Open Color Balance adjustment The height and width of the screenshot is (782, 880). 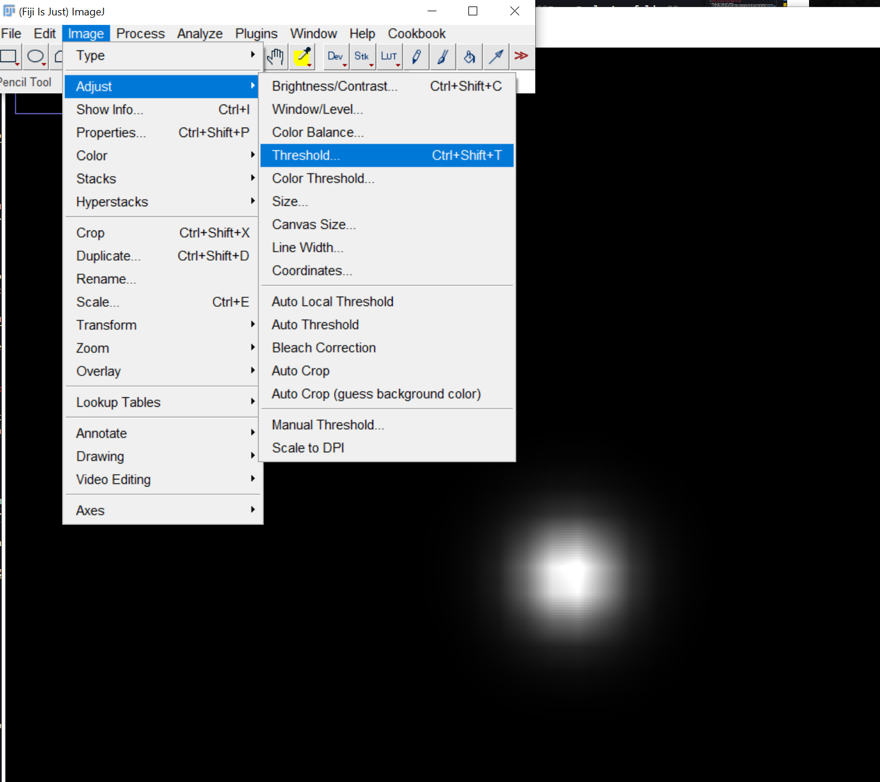pos(387,132)
